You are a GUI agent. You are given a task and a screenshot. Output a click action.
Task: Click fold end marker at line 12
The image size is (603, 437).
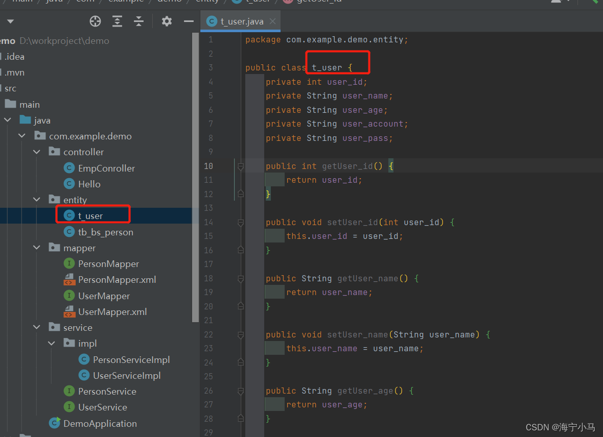coord(241,193)
